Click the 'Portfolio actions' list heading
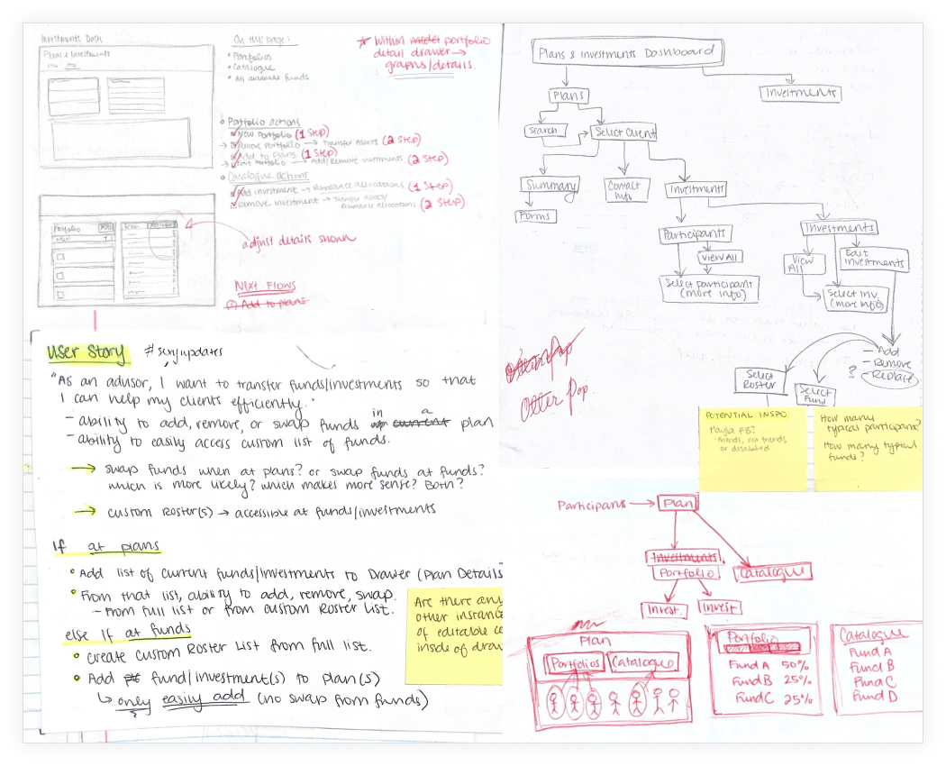Viewport: 946px width, 766px height. click(264, 122)
